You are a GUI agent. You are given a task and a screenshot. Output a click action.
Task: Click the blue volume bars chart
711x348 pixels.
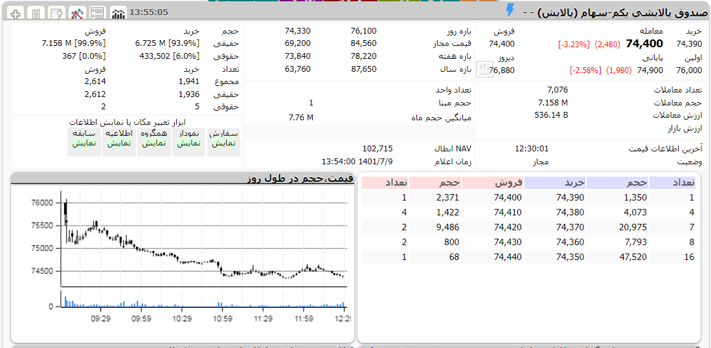tap(204, 300)
